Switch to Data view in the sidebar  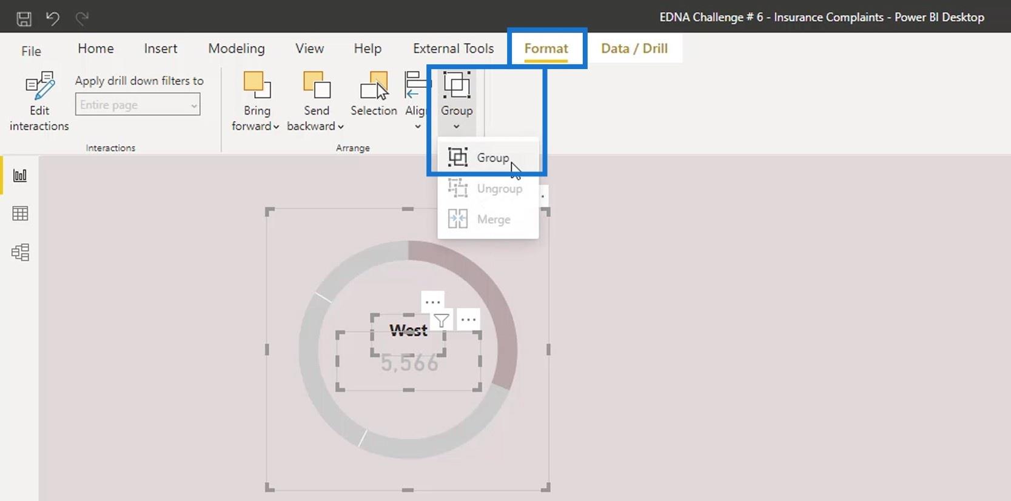click(20, 213)
